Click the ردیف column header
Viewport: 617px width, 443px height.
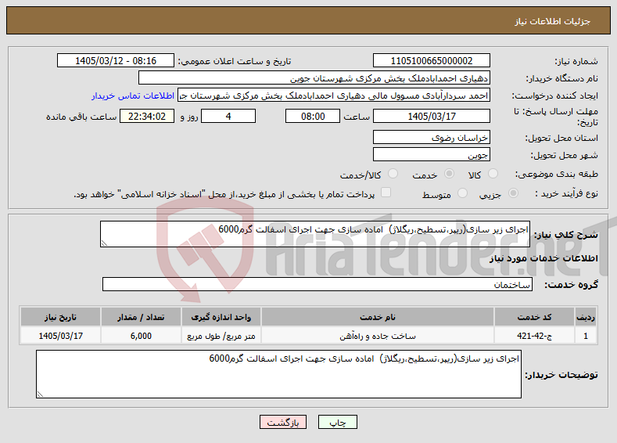pos(586,317)
